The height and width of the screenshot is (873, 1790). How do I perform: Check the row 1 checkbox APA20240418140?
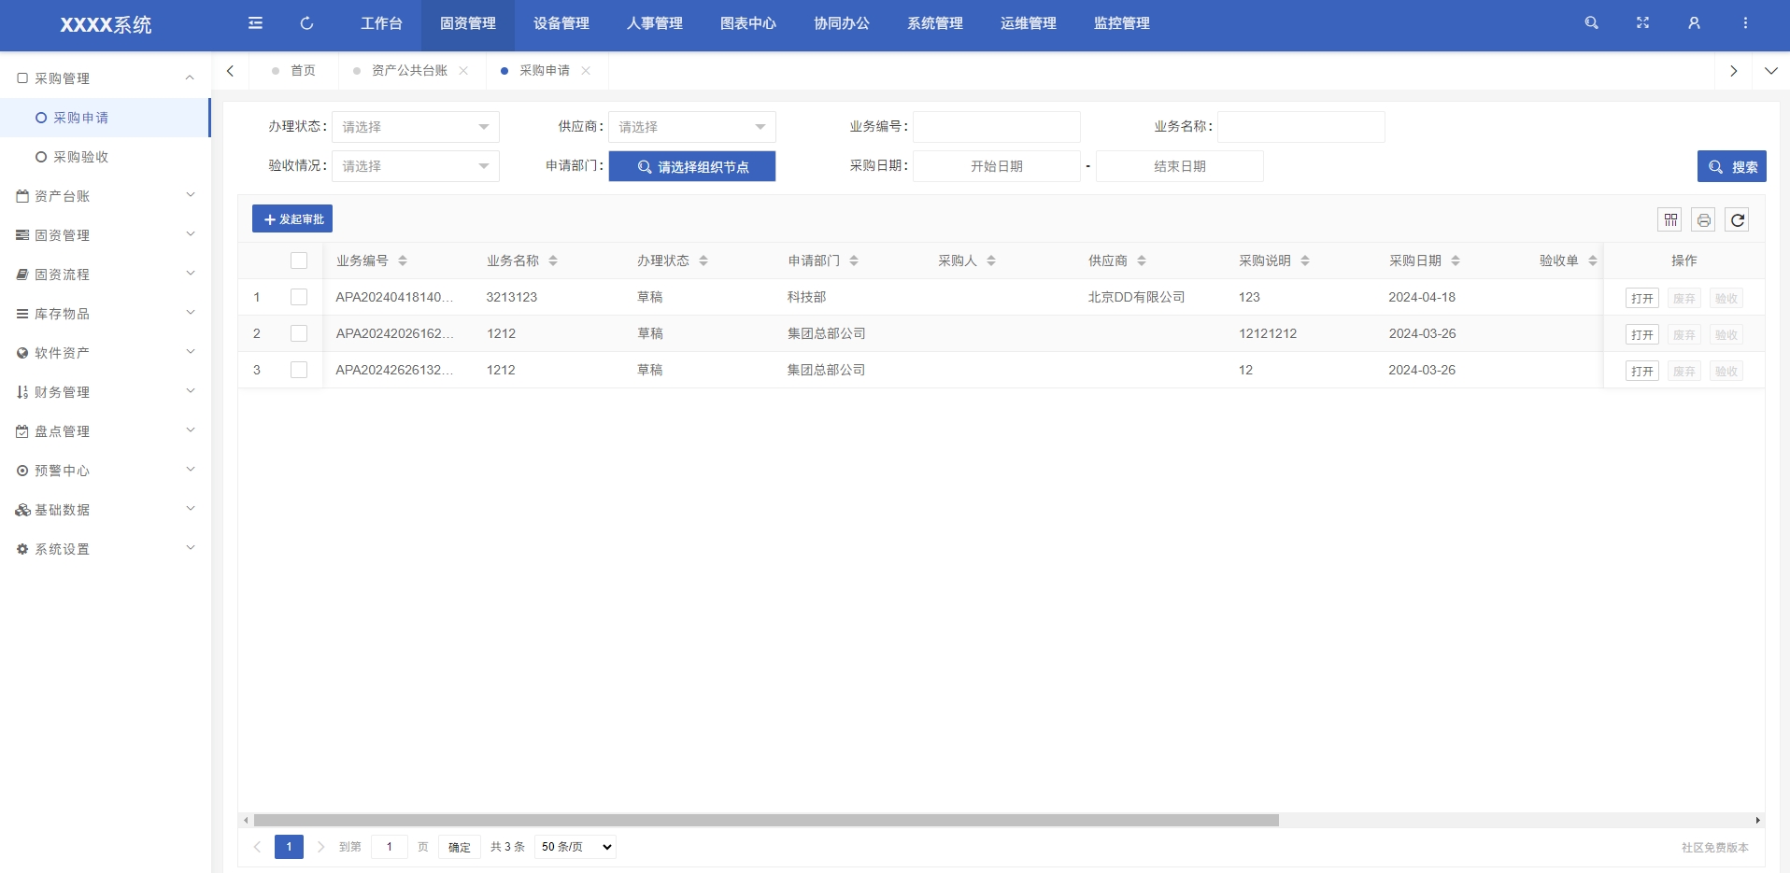pos(299,297)
